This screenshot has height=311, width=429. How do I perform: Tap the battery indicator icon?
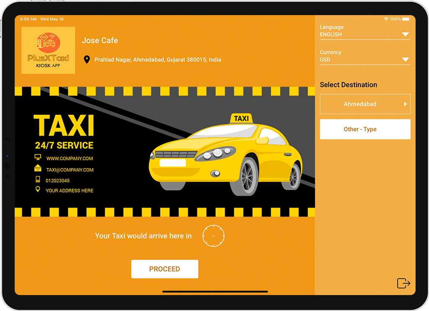click(x=406, y=19)
